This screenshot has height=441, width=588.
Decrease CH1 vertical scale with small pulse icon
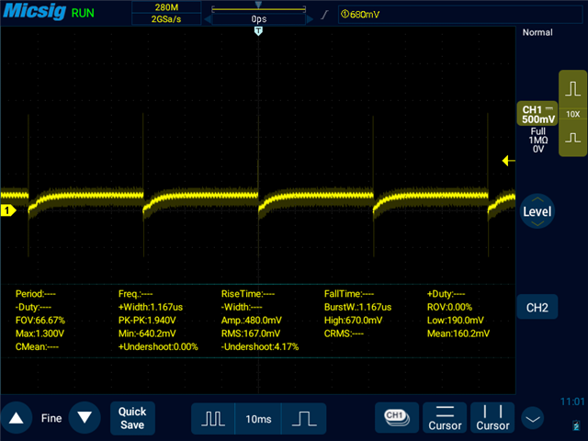click(x=572, y=138)
